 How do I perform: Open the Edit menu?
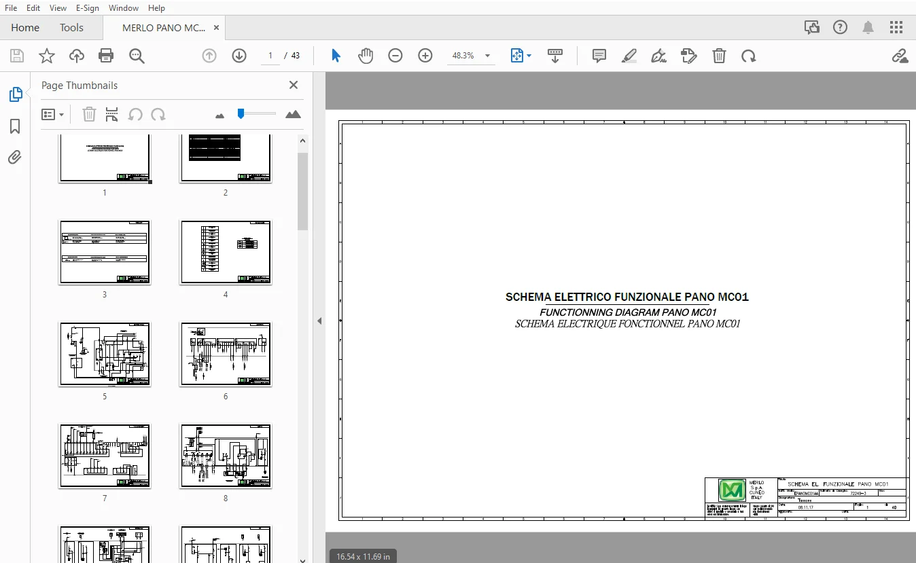33,8
